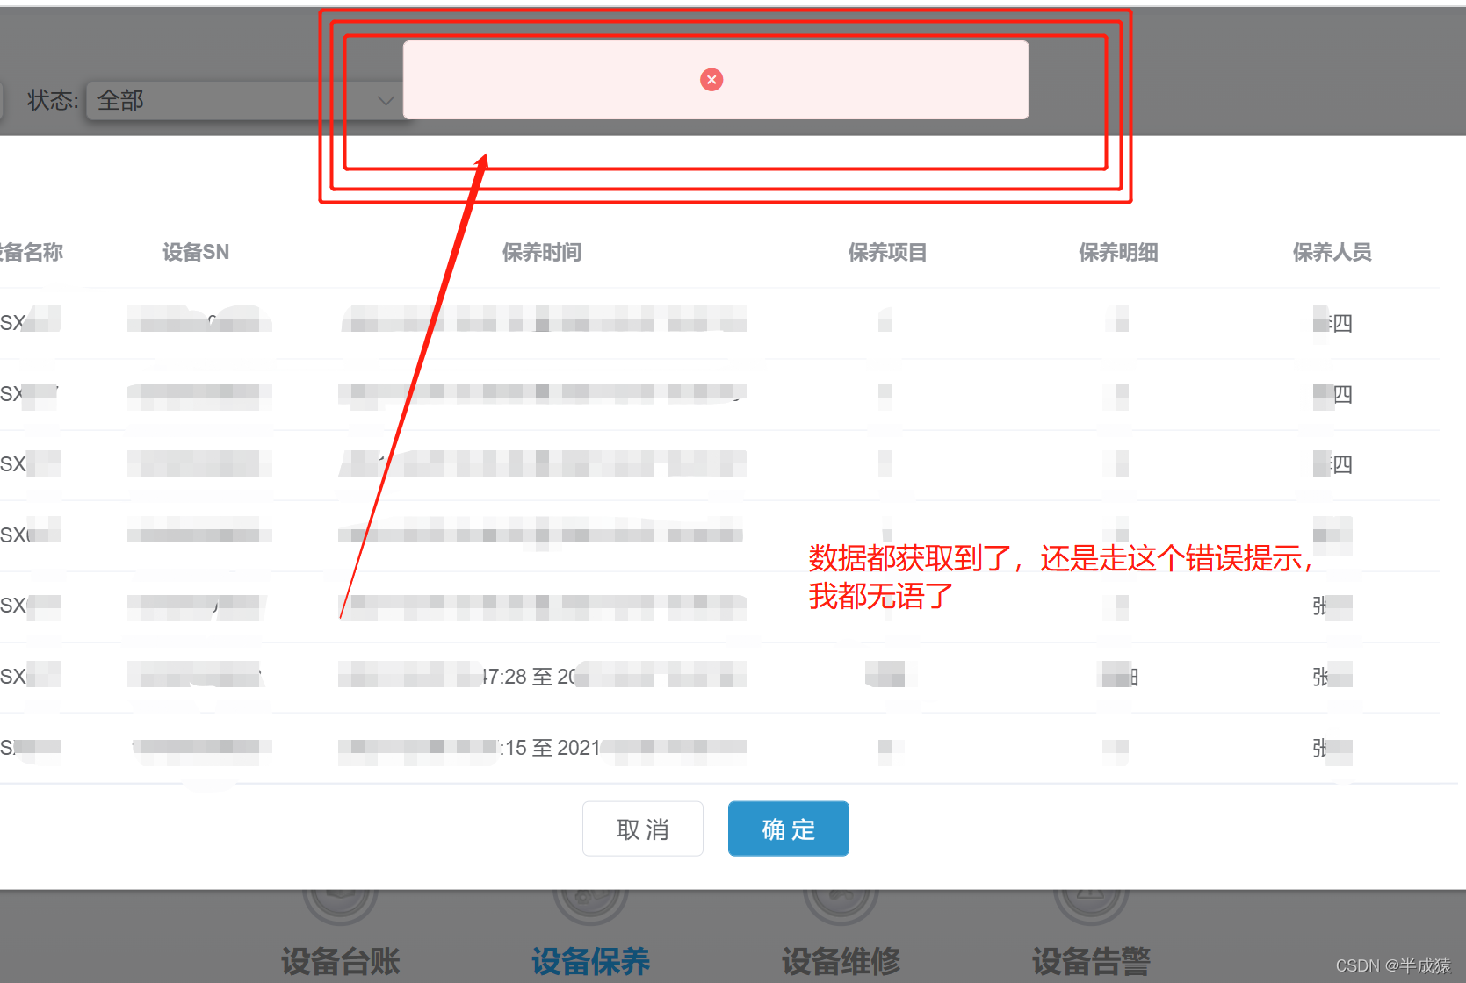Click the 设备维修 circular icon
This screenshot has height=983, width=1466.
click(841, 906)
